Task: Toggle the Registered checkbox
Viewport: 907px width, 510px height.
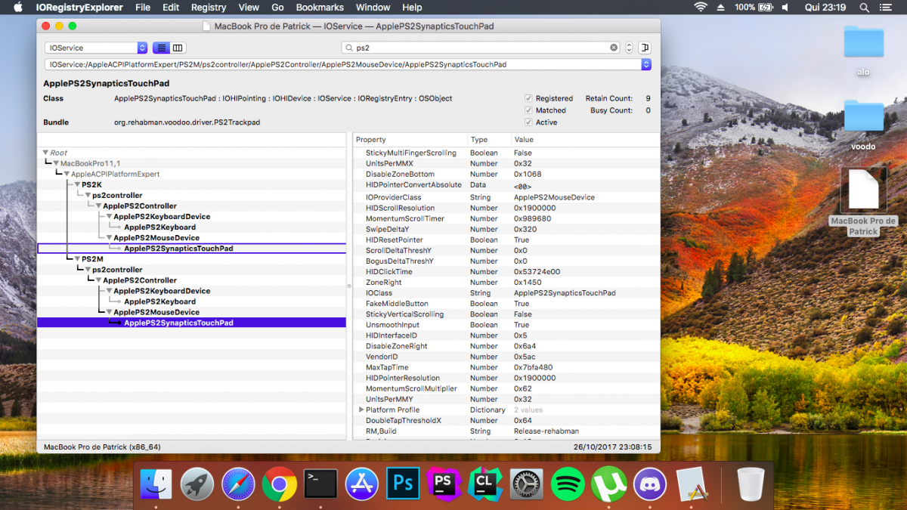Action: (x=528, y=98)
